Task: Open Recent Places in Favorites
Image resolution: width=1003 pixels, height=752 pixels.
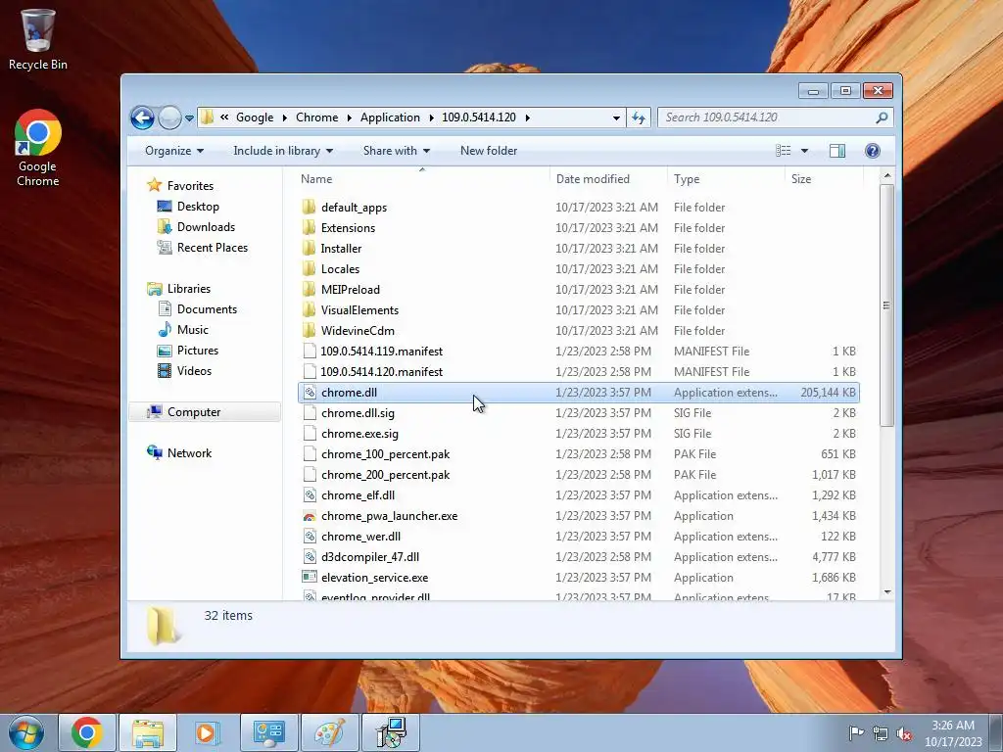Action: coord(212,248)
